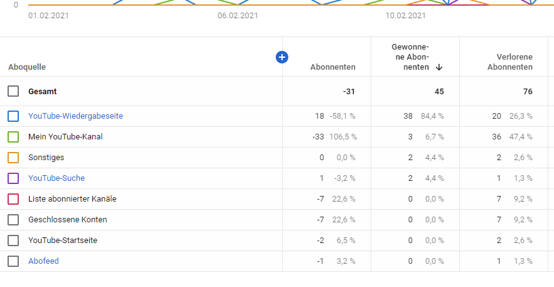Sort by Gewonnene Abonnenten column header
Screen dimensions: 554x287
click(410, 57)
